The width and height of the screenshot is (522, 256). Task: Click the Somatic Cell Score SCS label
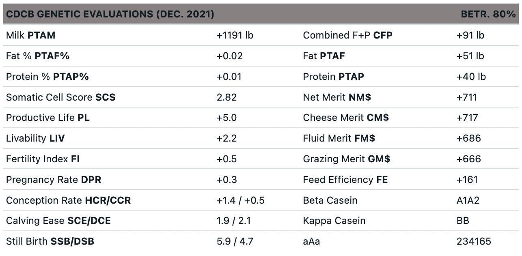[x=60, y=97]
